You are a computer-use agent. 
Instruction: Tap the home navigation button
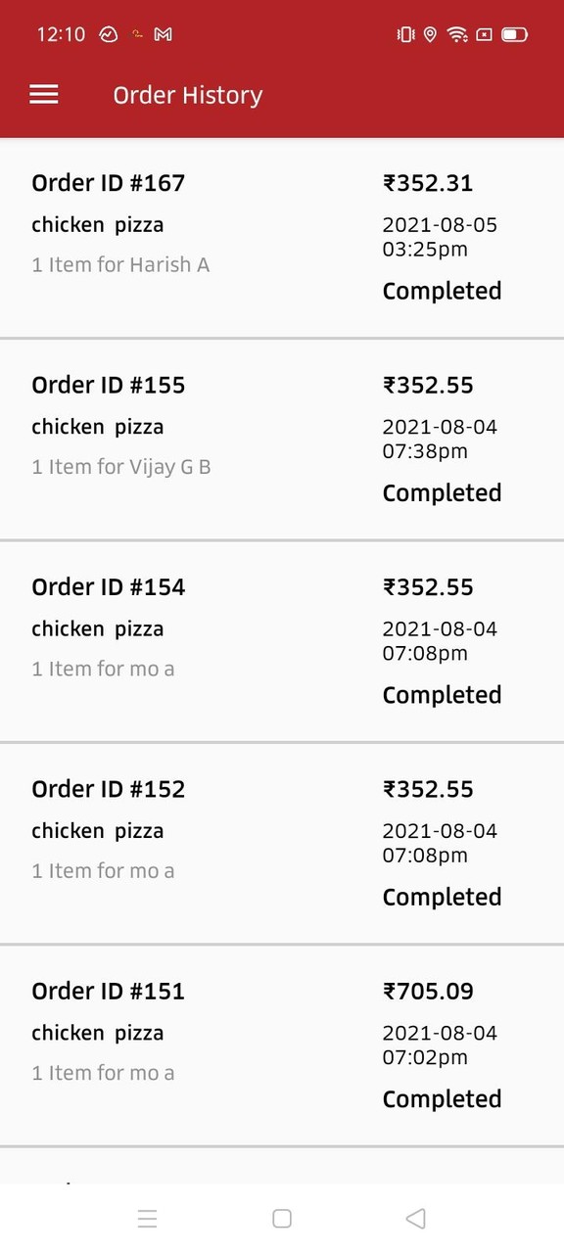[x=282, y=1218]
